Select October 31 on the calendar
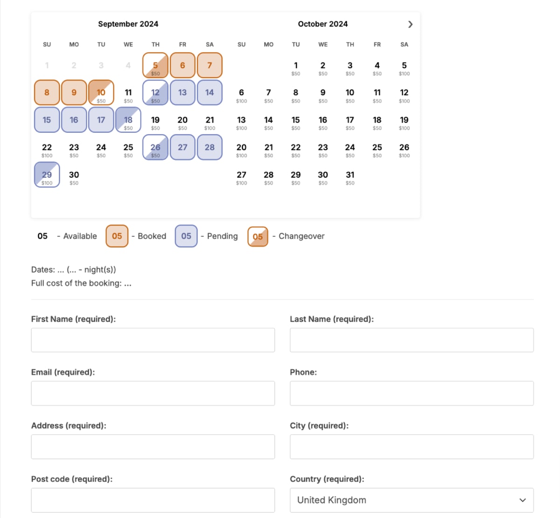560x518 pixels. point(350,178)
